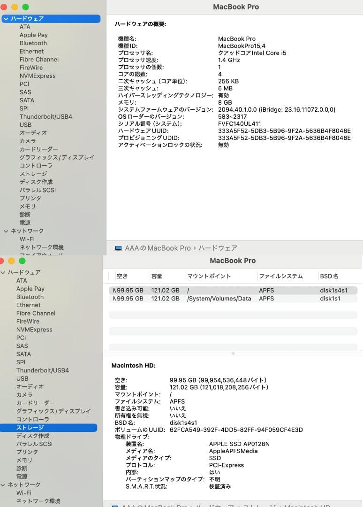Screen dimensions: 363x507
Task: Select Bluetooth in the hardware overview window sidebar
Action: 33,43
